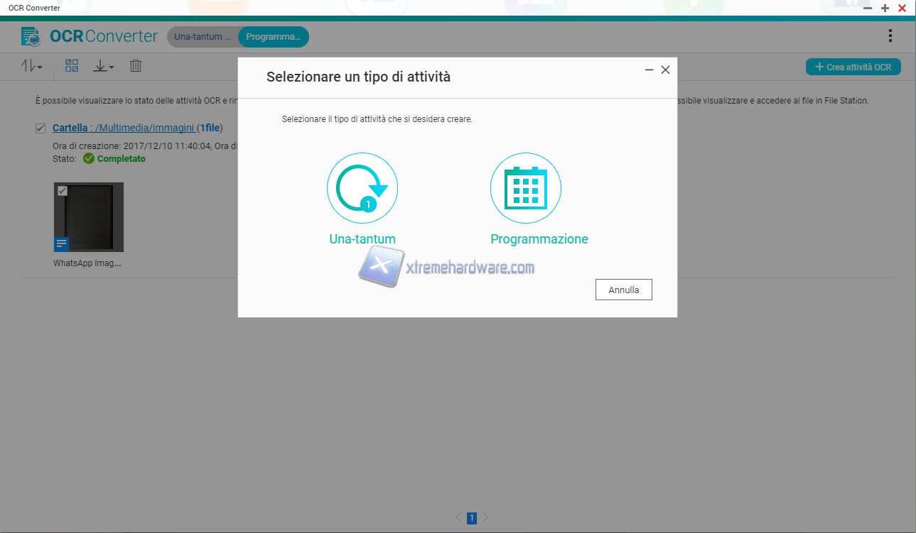
Task: Switch to the Una-tantum tab
Action: pos(203,37)
